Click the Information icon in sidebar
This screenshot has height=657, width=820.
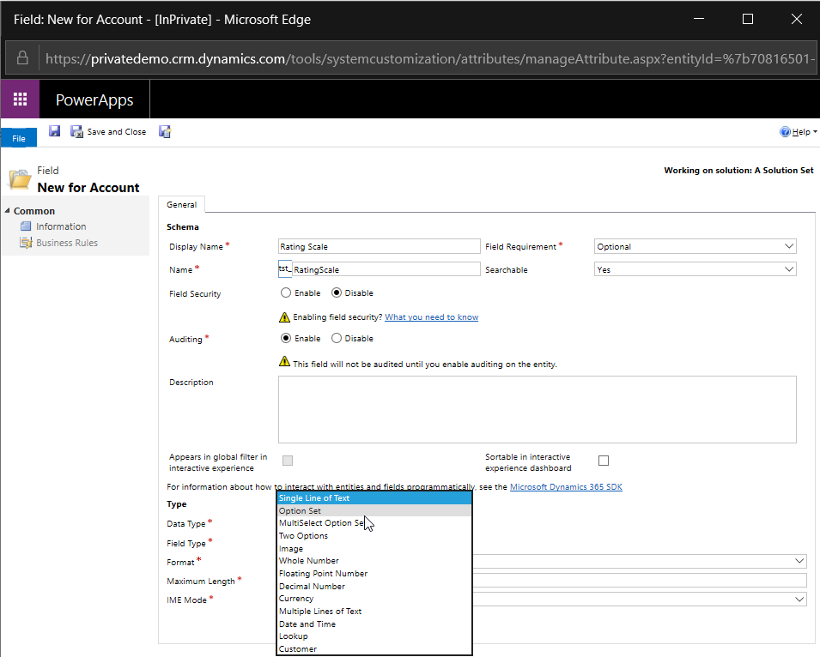[27, 226]
